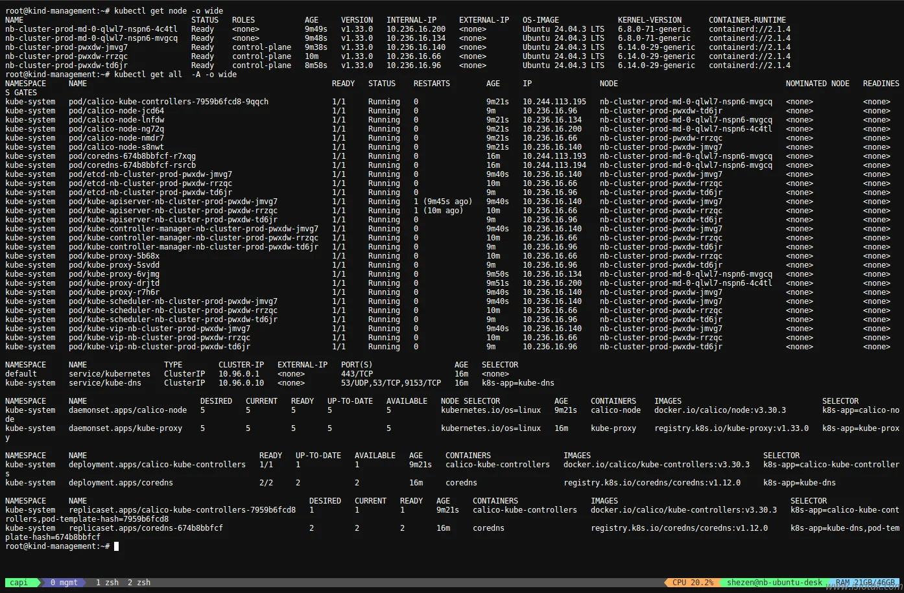
Task: Click pod/kube-apiserver-nb-cluster-prod-pwxdw-jmvg7
Action: point(173,202)
